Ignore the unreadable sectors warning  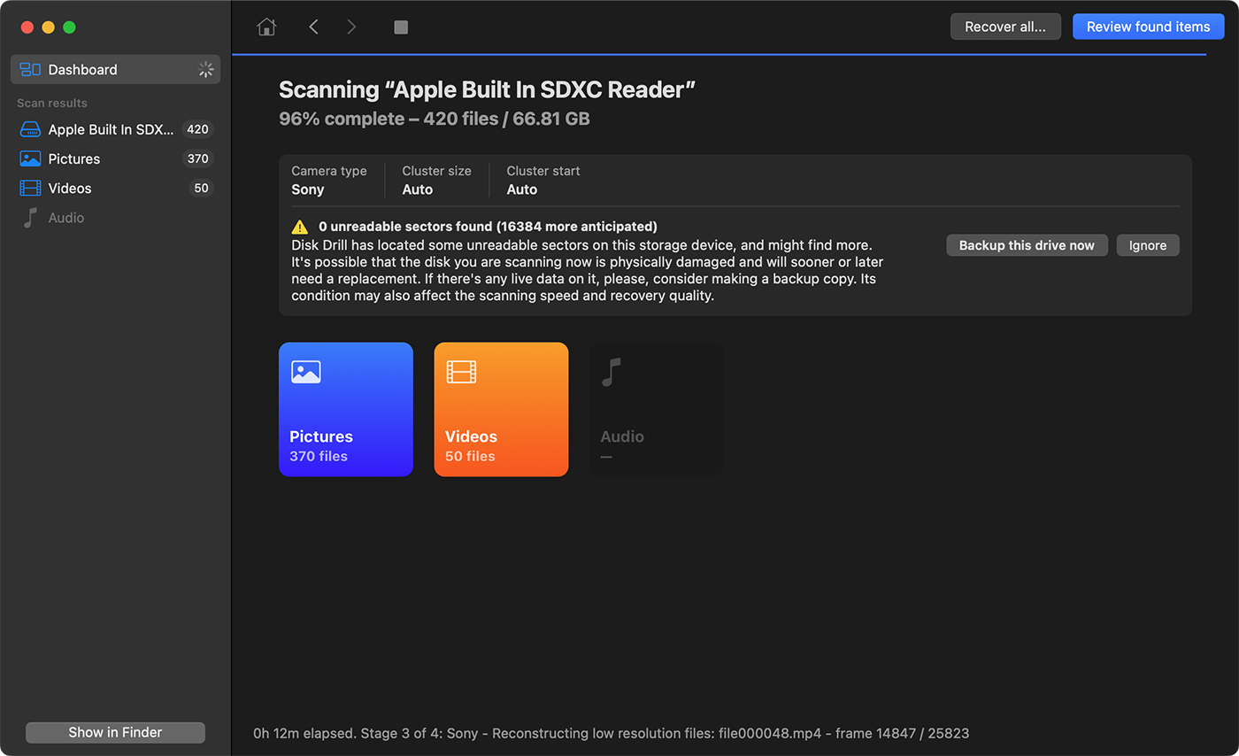click(x=1148, y=245)
